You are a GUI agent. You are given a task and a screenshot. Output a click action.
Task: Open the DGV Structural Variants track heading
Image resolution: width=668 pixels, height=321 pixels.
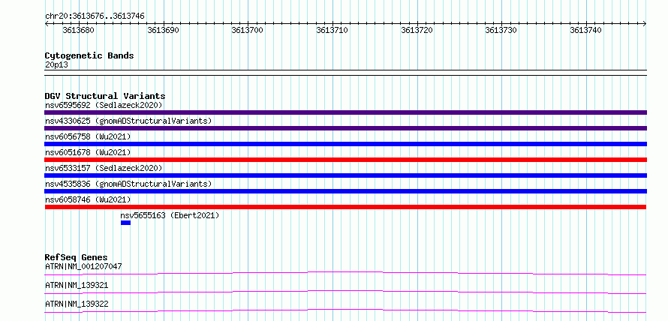105,96
